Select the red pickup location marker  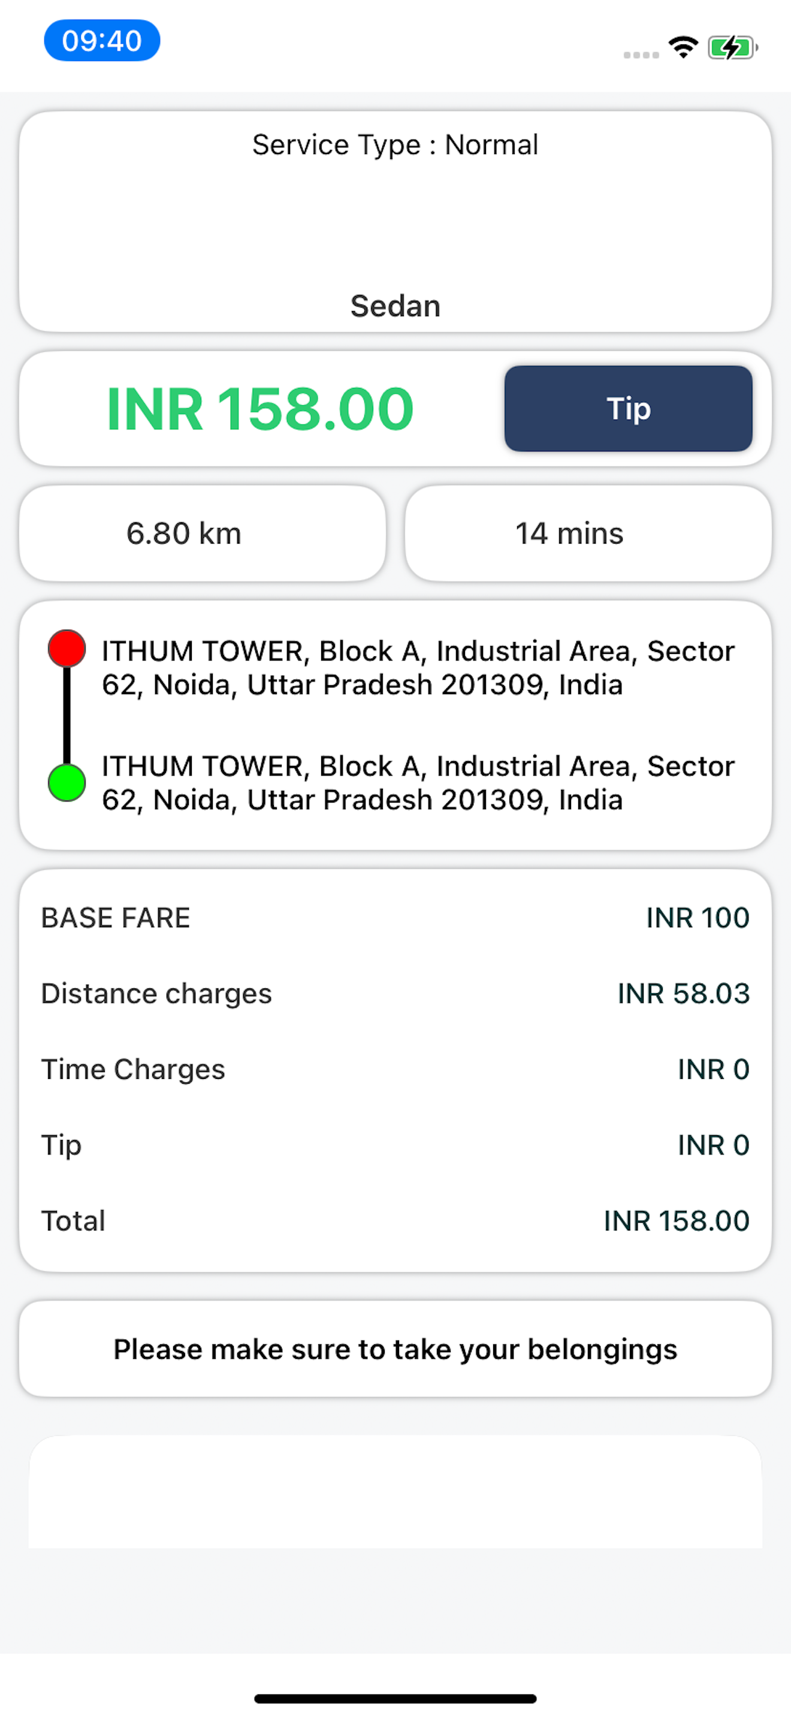tap(67, 648)
